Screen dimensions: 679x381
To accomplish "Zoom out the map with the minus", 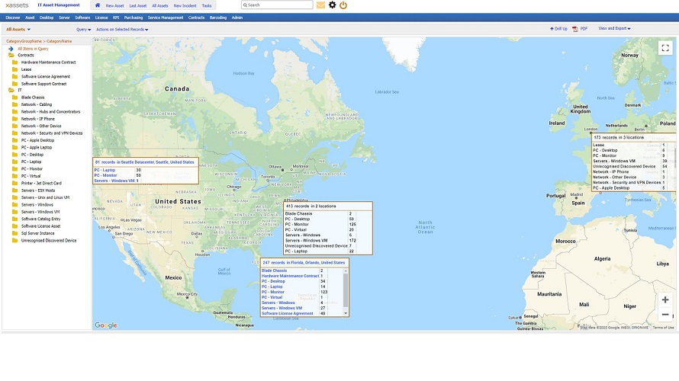I will 665,315.
